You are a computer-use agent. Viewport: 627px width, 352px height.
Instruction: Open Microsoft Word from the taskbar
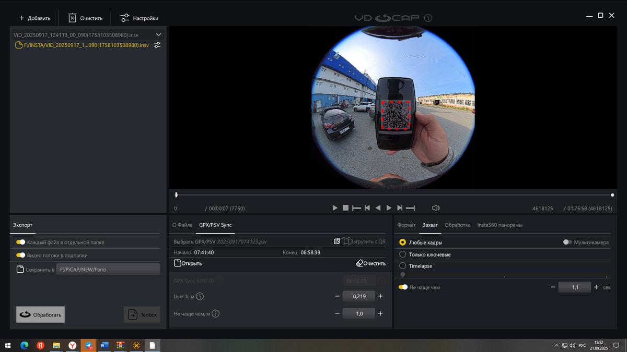click(x=104, y=345)
